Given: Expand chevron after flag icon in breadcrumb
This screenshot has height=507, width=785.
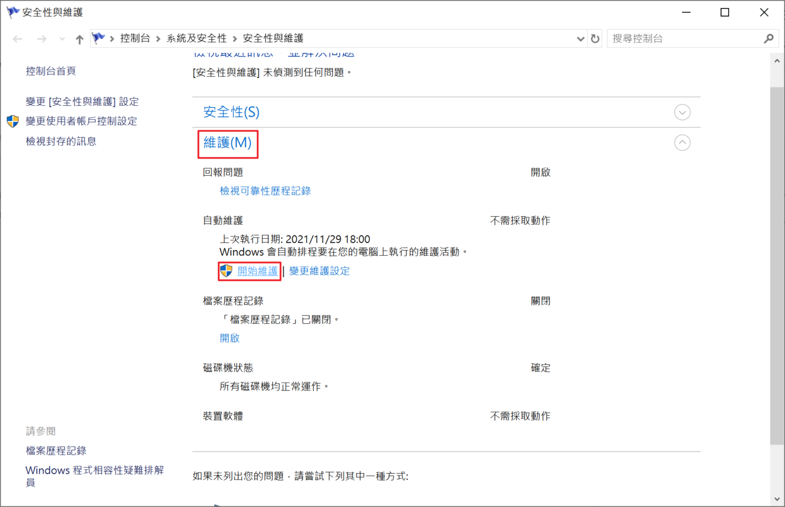Looking at the screenshot, I should 112,39.
